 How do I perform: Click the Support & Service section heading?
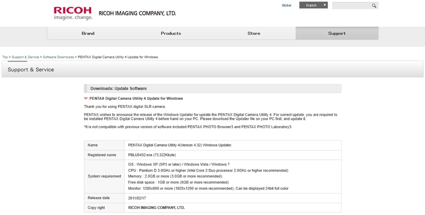(x=30, y=69)
